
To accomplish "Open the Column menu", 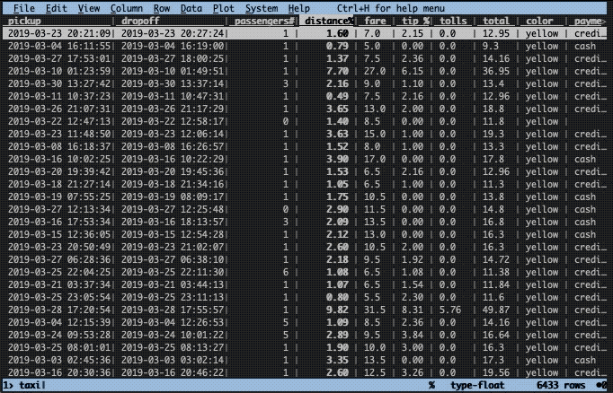I will pos(126,8).
